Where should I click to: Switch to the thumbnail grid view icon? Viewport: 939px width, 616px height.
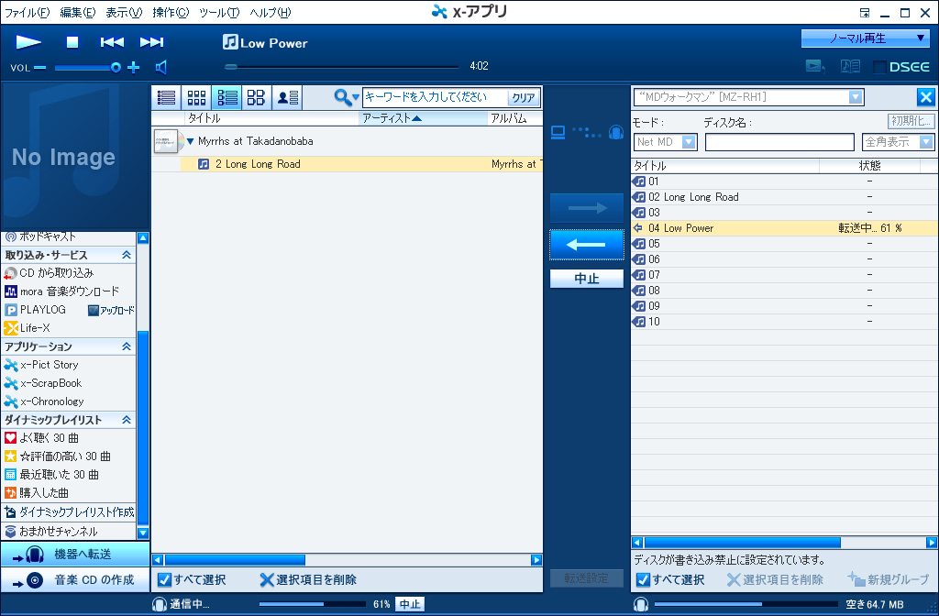(196, 97)
